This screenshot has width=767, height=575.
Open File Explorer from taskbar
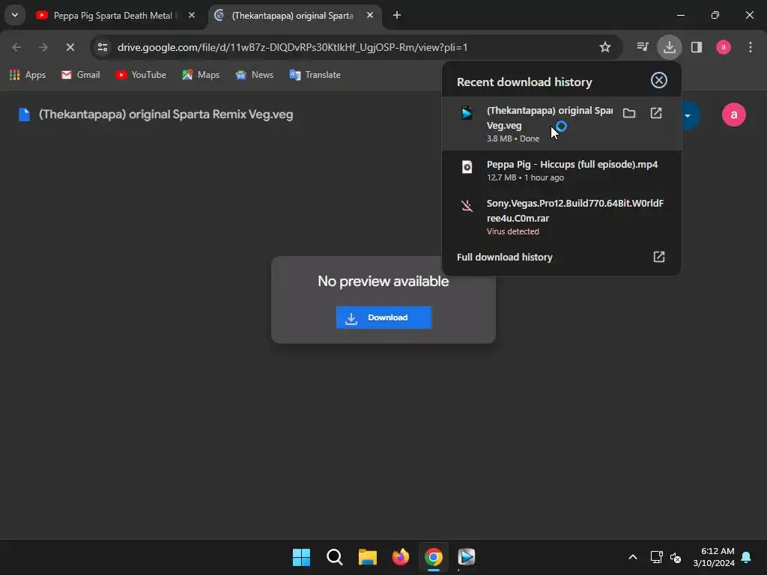367,557
